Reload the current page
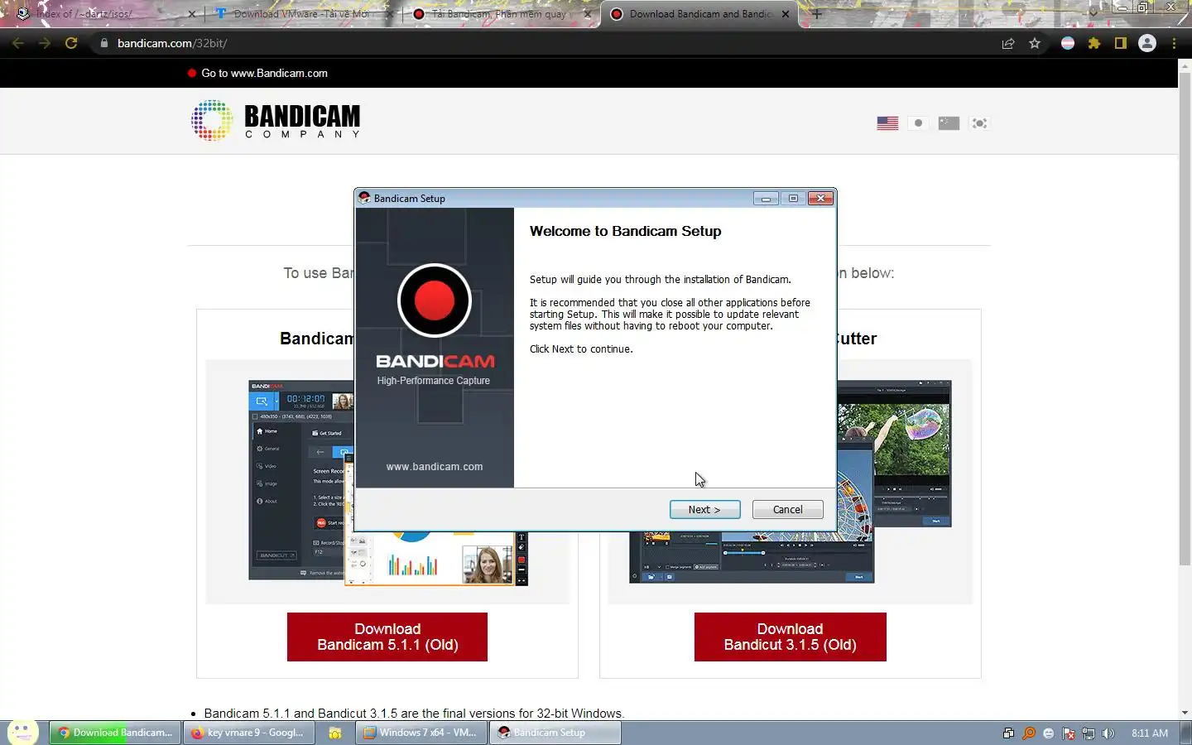 (71, 43)
